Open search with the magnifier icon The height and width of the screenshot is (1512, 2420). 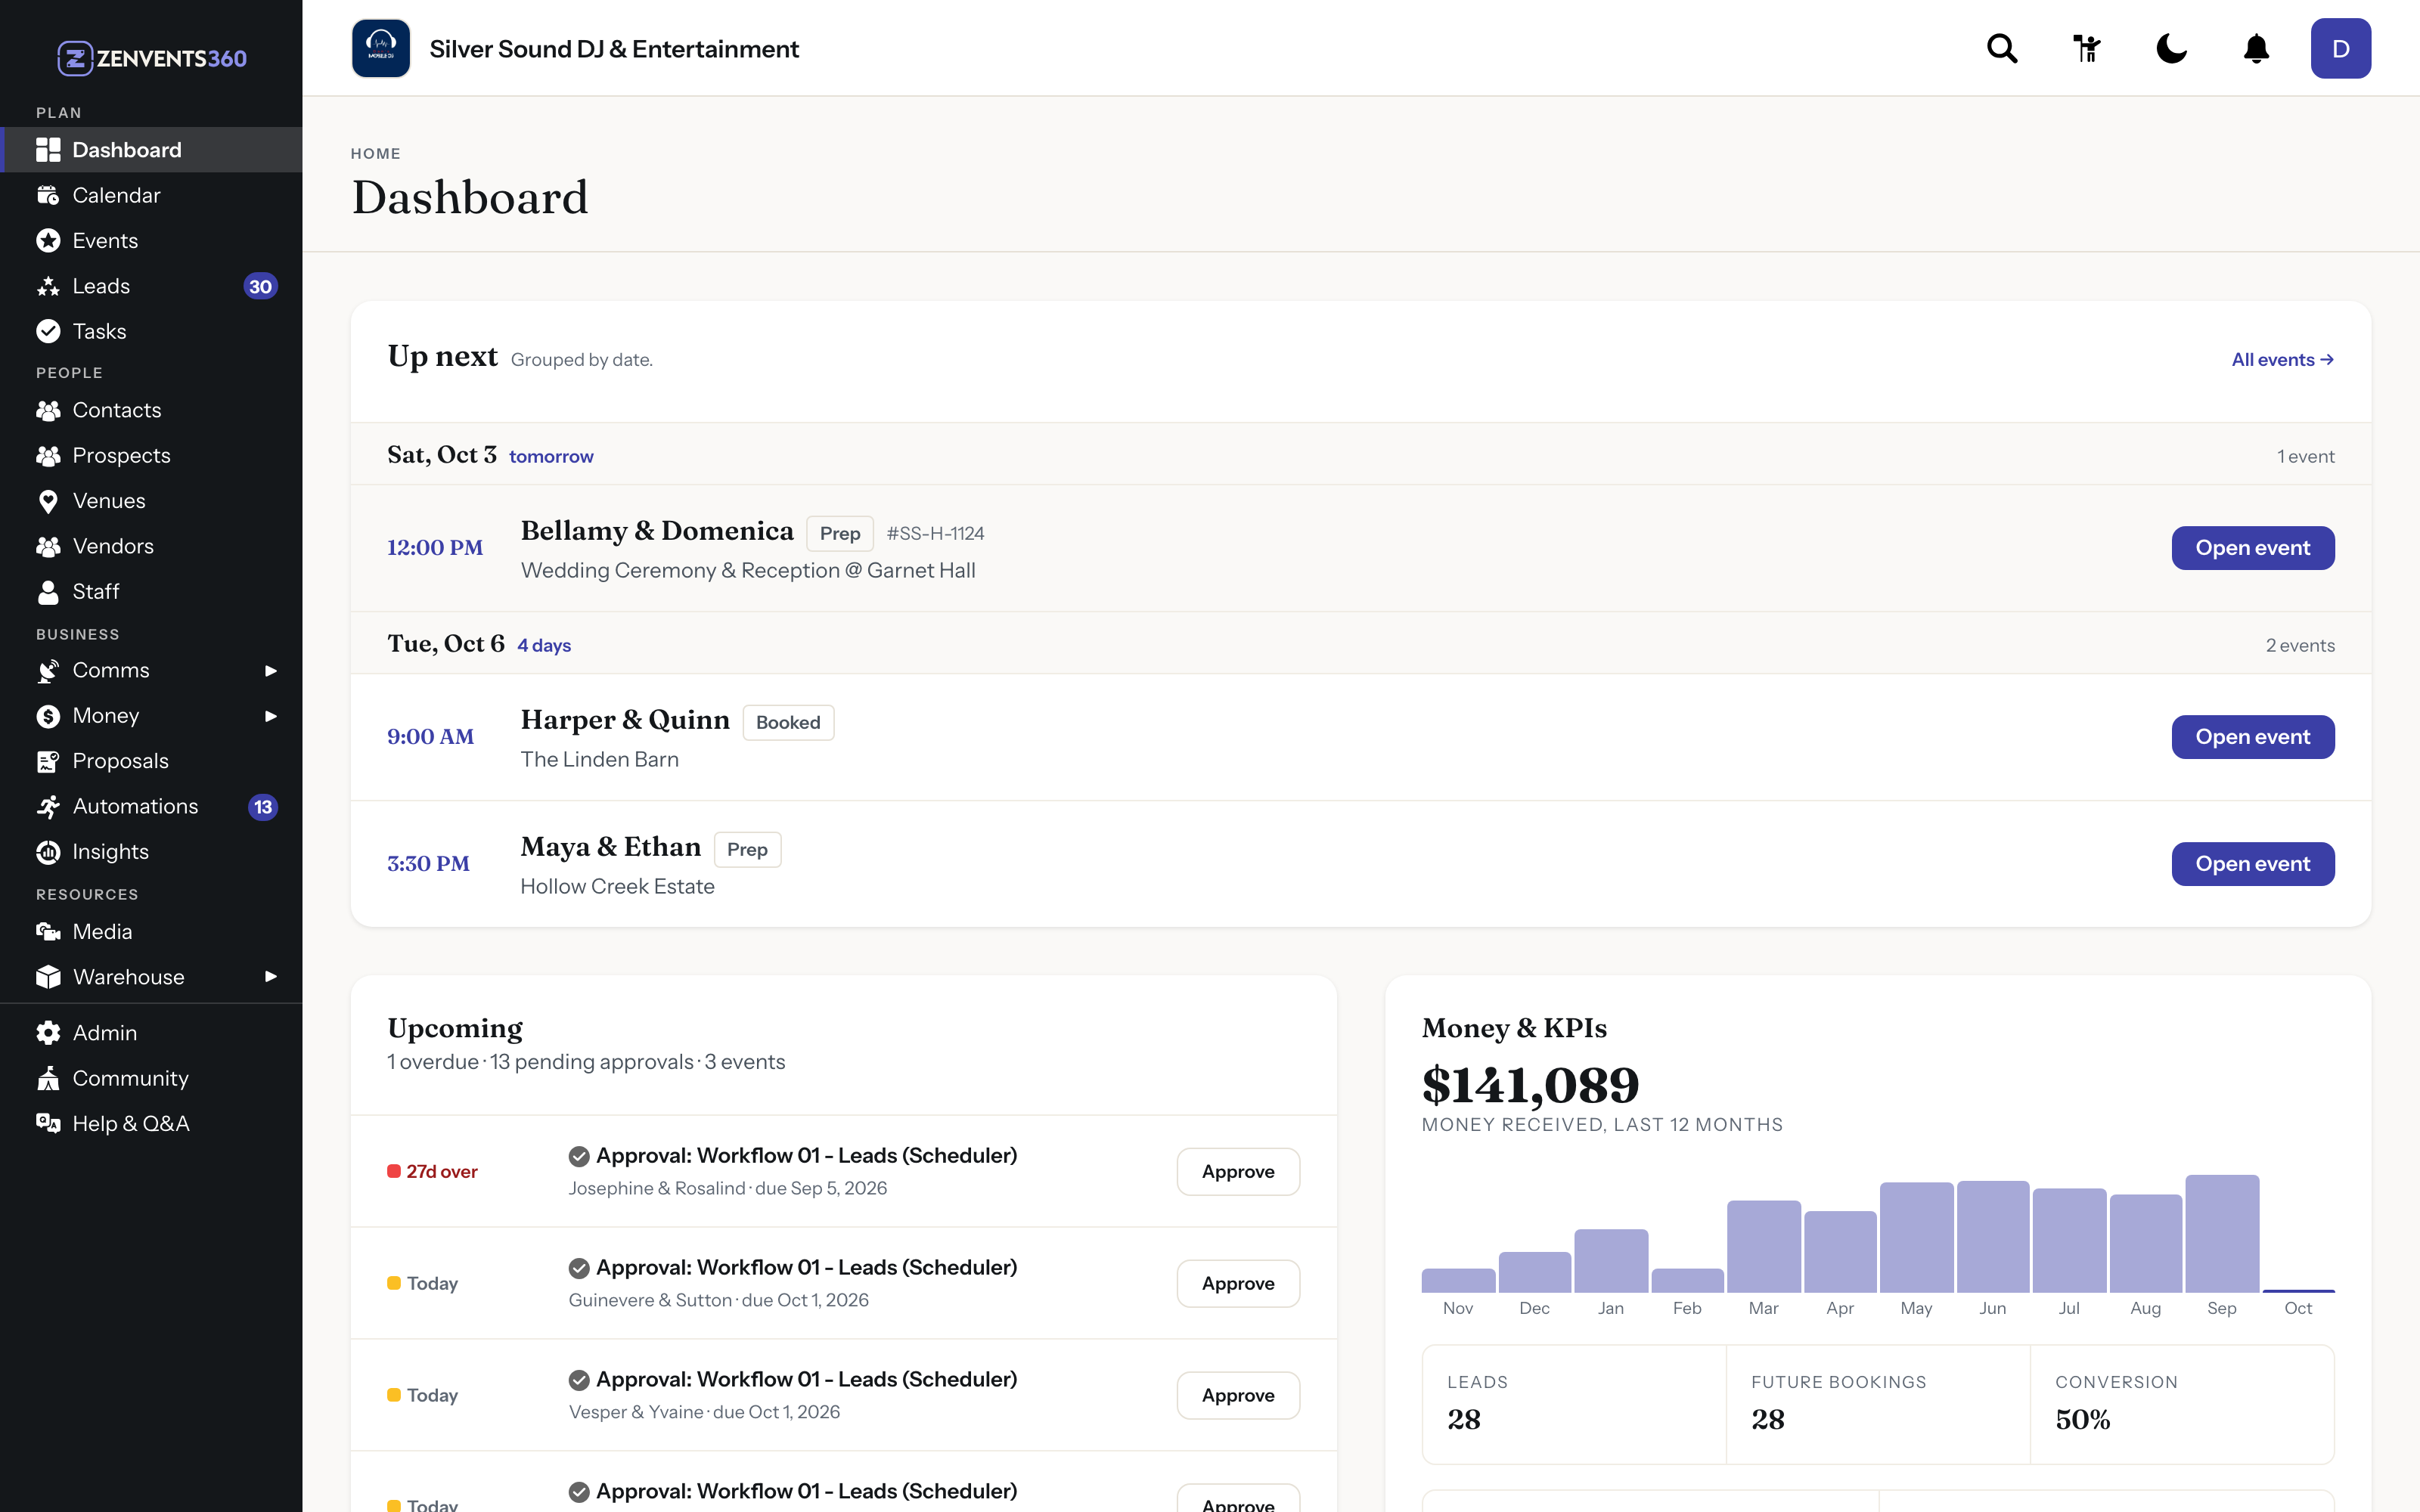point(2002,48)
